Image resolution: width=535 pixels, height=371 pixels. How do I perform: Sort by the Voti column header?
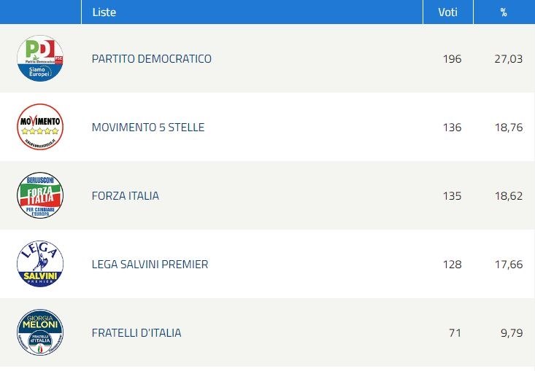(x=447, y=12)
